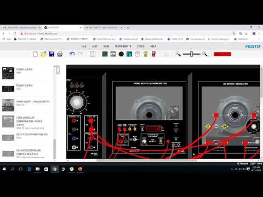Click the browser address bar
This screenshot has width=263, height=197.
[126, 33]
